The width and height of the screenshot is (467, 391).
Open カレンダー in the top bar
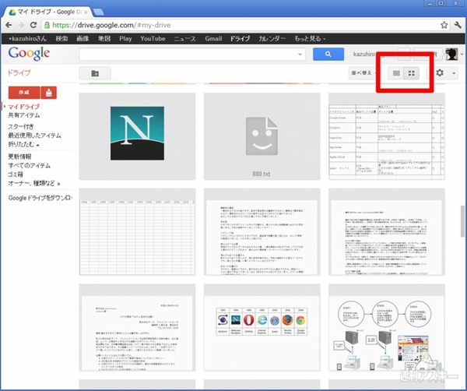(x=272, y=39)
